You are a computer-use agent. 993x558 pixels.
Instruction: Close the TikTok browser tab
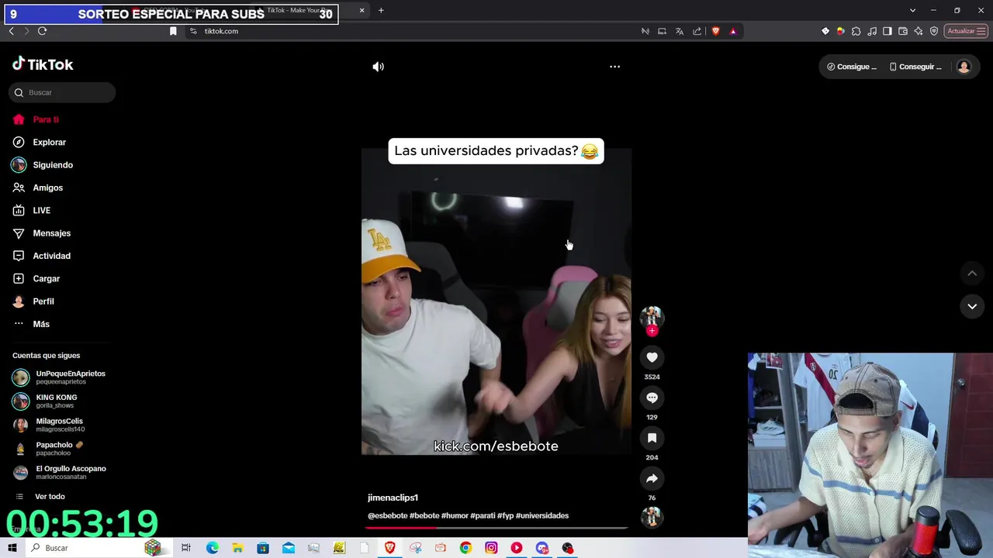coord(362,10)
